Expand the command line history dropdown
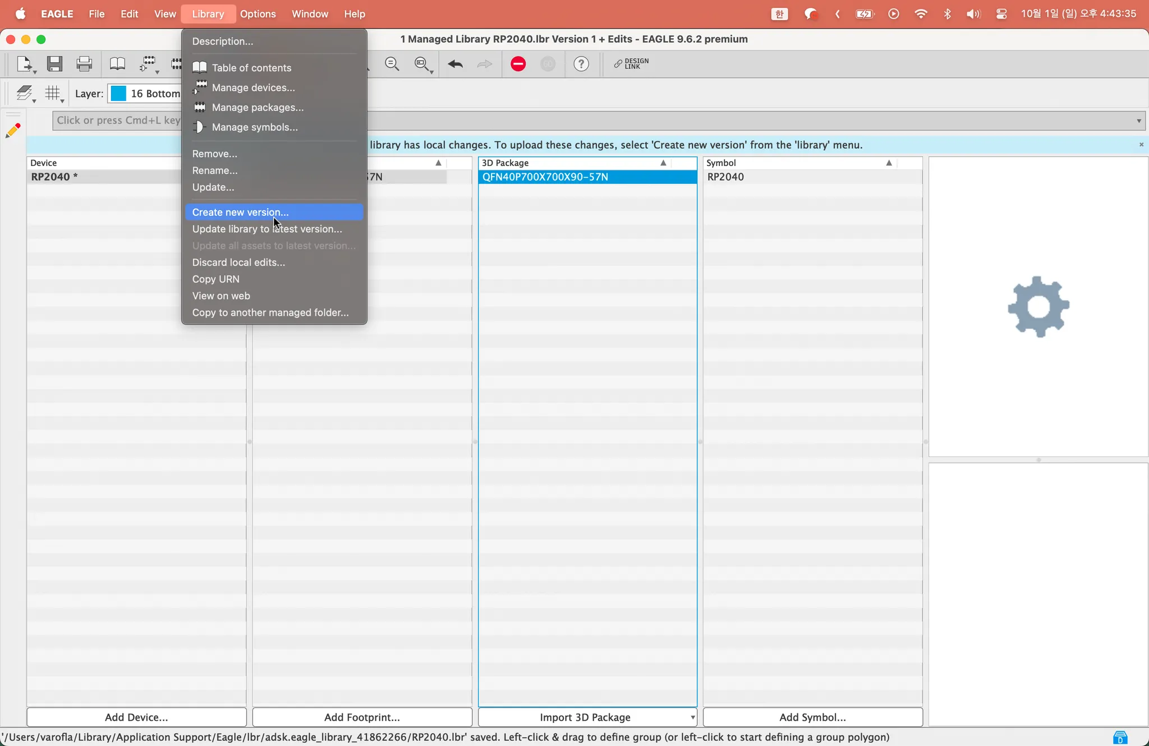 tap(1138, 121)
